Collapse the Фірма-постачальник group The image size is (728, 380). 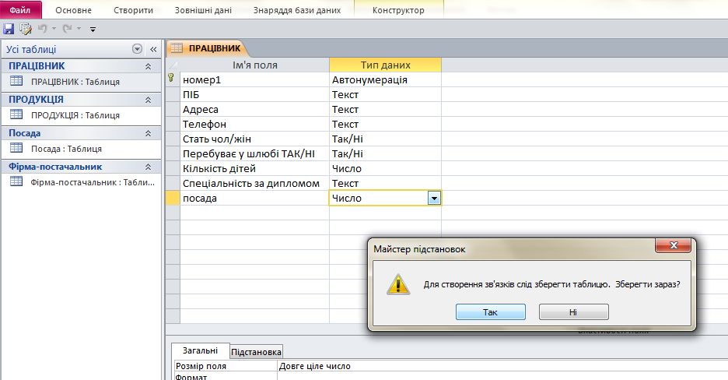click(148, 167)
